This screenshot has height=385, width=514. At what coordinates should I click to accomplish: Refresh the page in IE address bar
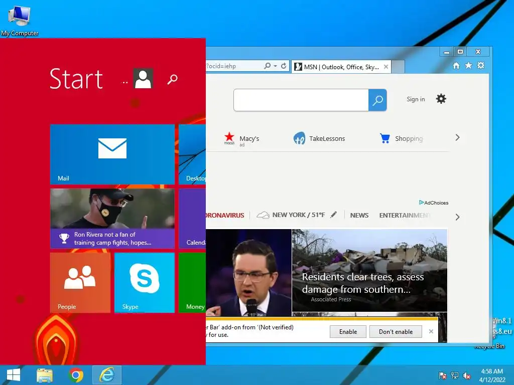pyautogui.click(x=284, y=66)
